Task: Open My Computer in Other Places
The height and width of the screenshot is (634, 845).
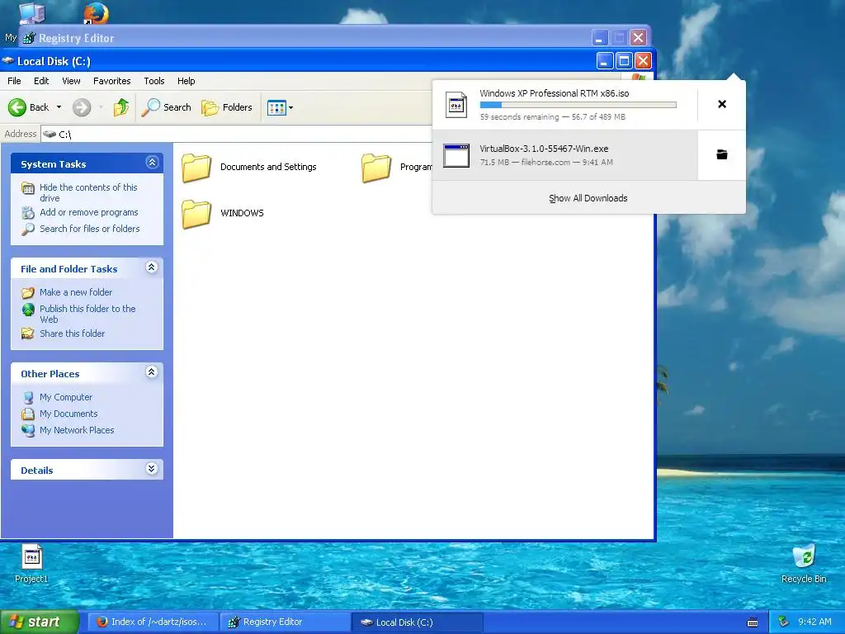Action: coord(66,397)
